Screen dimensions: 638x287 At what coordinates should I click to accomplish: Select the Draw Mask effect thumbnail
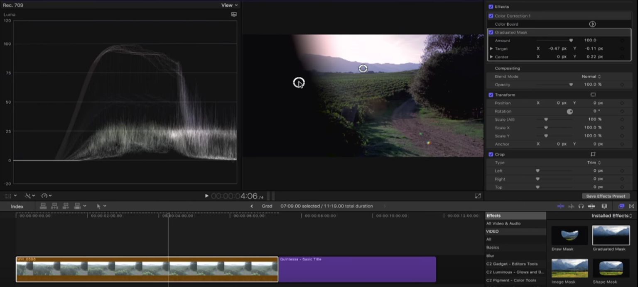coord(569,235)
